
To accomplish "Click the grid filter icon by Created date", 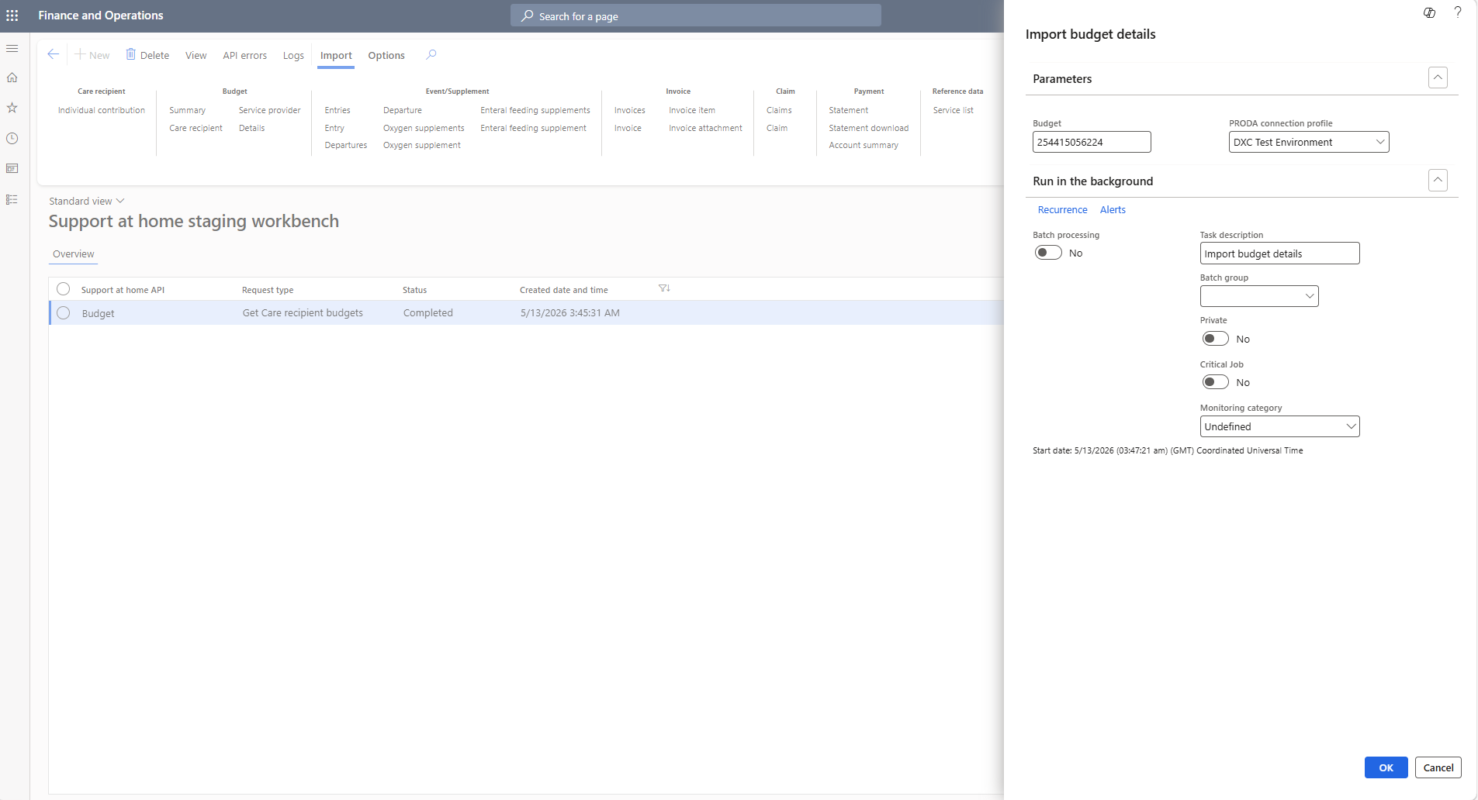I will point(664,288).
